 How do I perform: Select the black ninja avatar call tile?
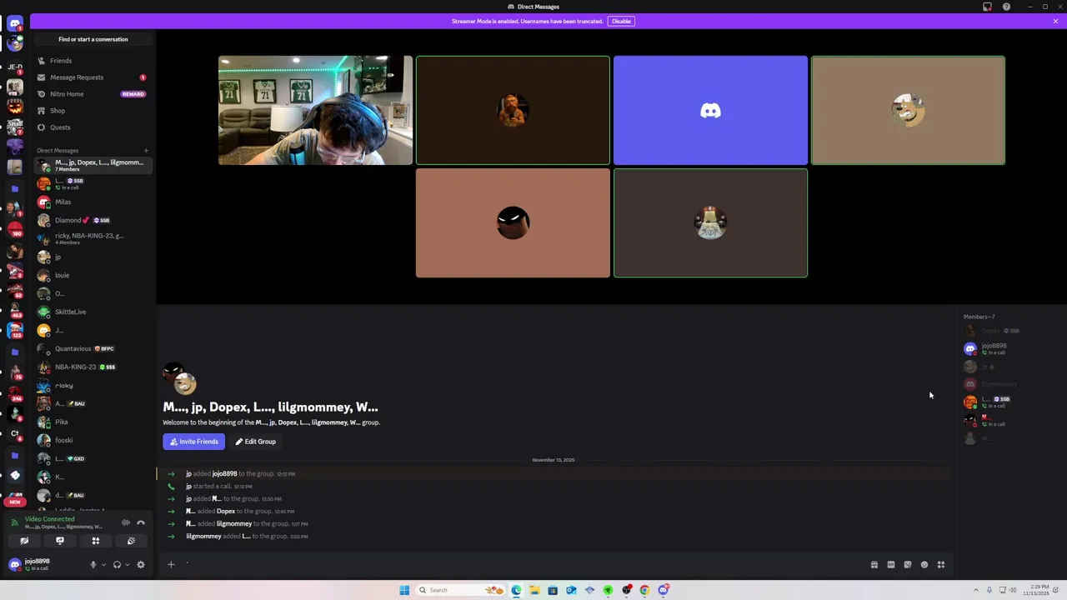513,222
